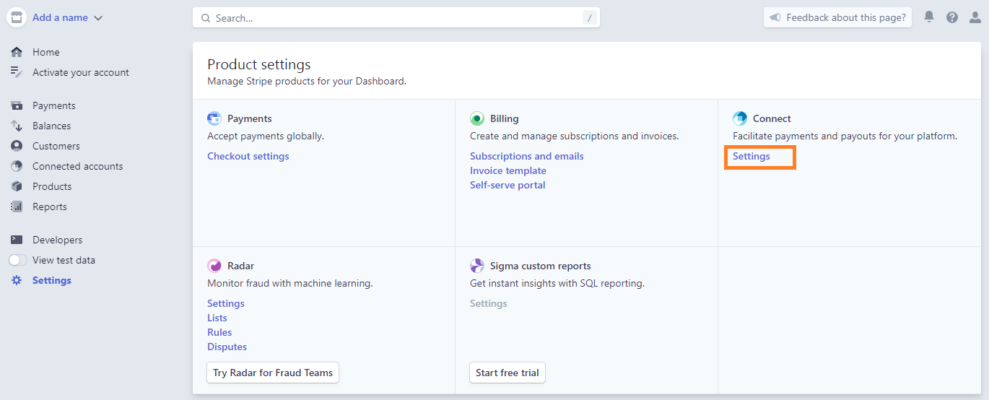
Task: Toggle the View test data switch
Action: [x=18, y=260]
